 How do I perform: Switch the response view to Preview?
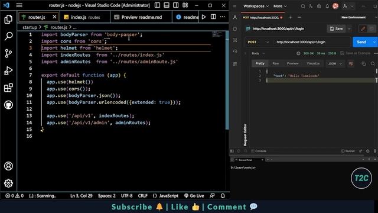292,63
